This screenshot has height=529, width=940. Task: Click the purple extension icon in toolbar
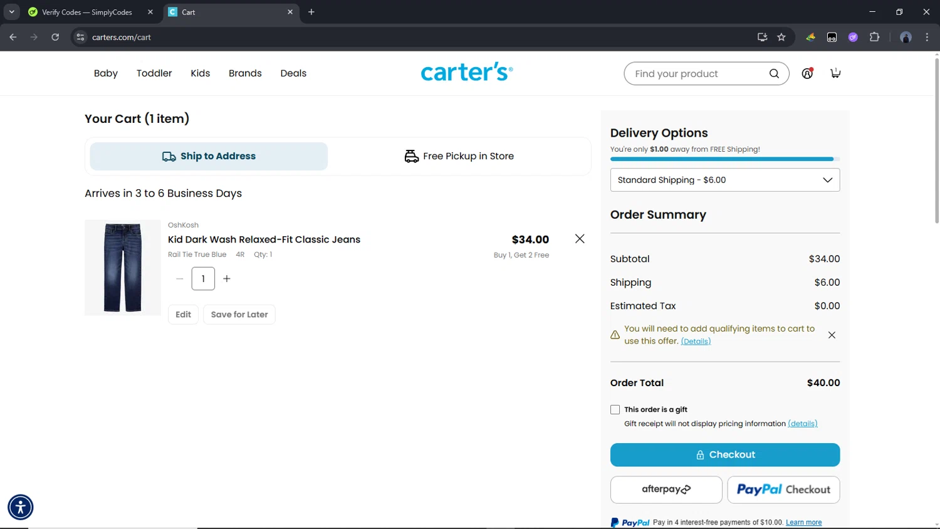pyautogui.click(x=853, y=37)
